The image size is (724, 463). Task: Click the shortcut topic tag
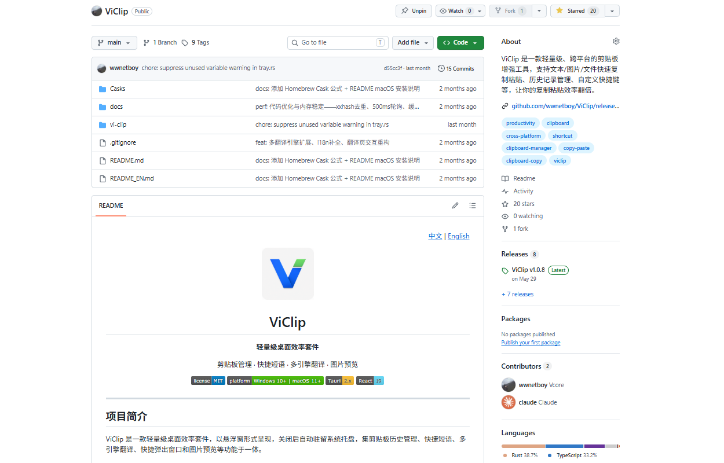pos(562,136)
